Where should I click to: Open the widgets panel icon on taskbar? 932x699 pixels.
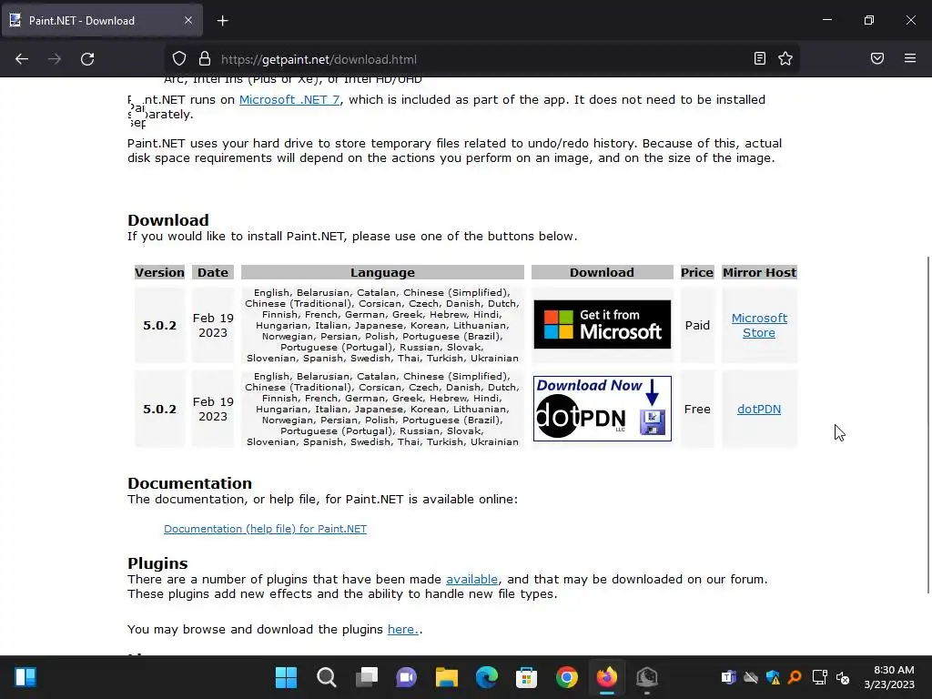(x=25, y=677)
